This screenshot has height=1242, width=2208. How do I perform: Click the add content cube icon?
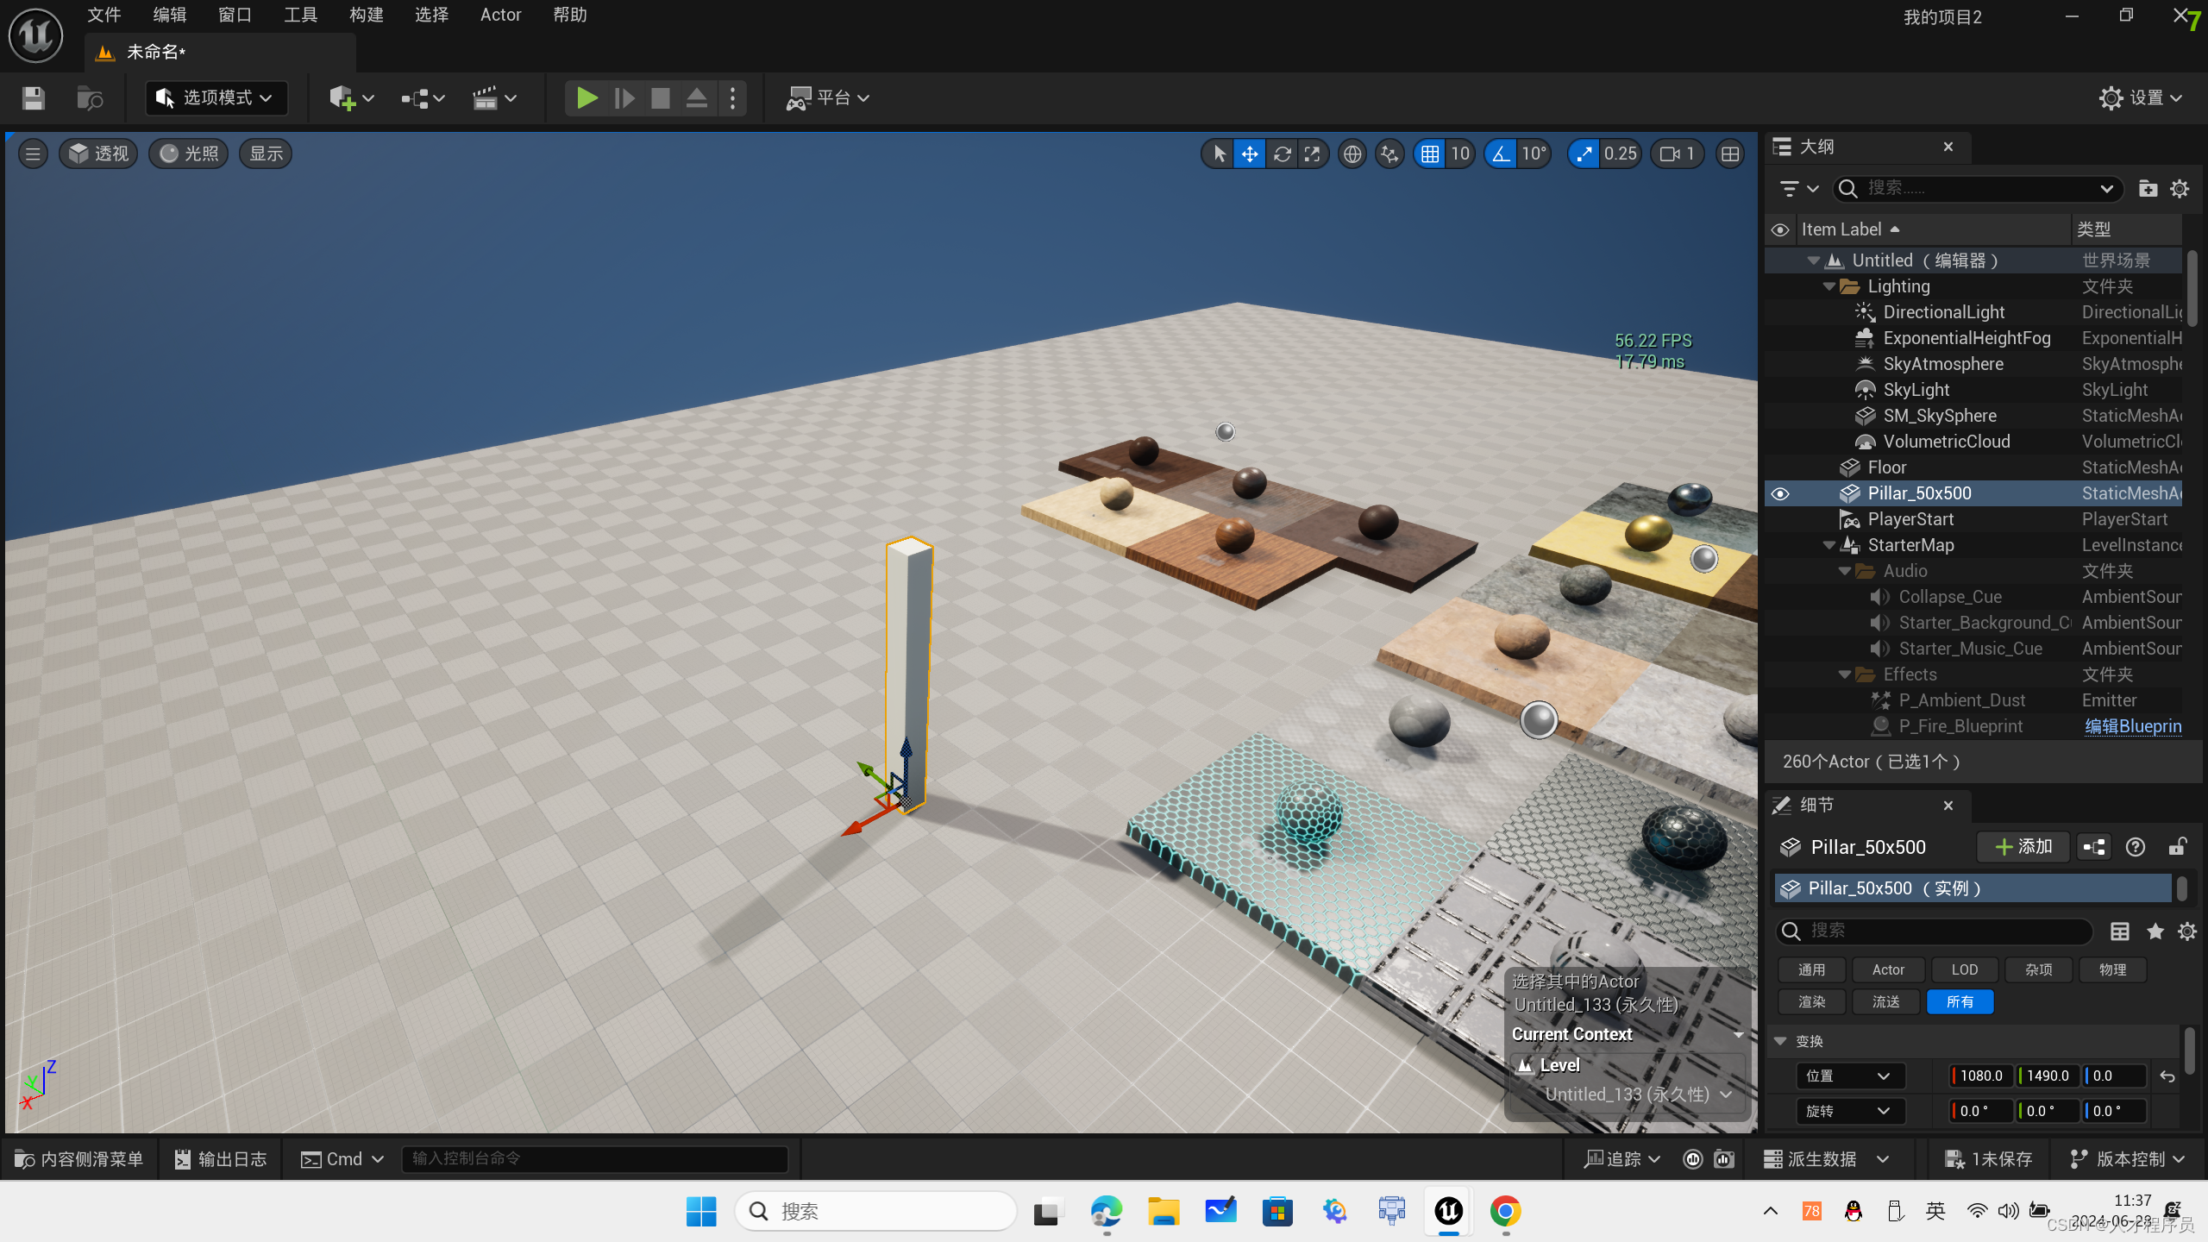tap(342, 97)
